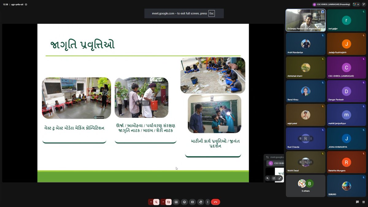Click the purple C avatar of the CSC-DHROL tile
368x207 pixels.
pos(347,67)
